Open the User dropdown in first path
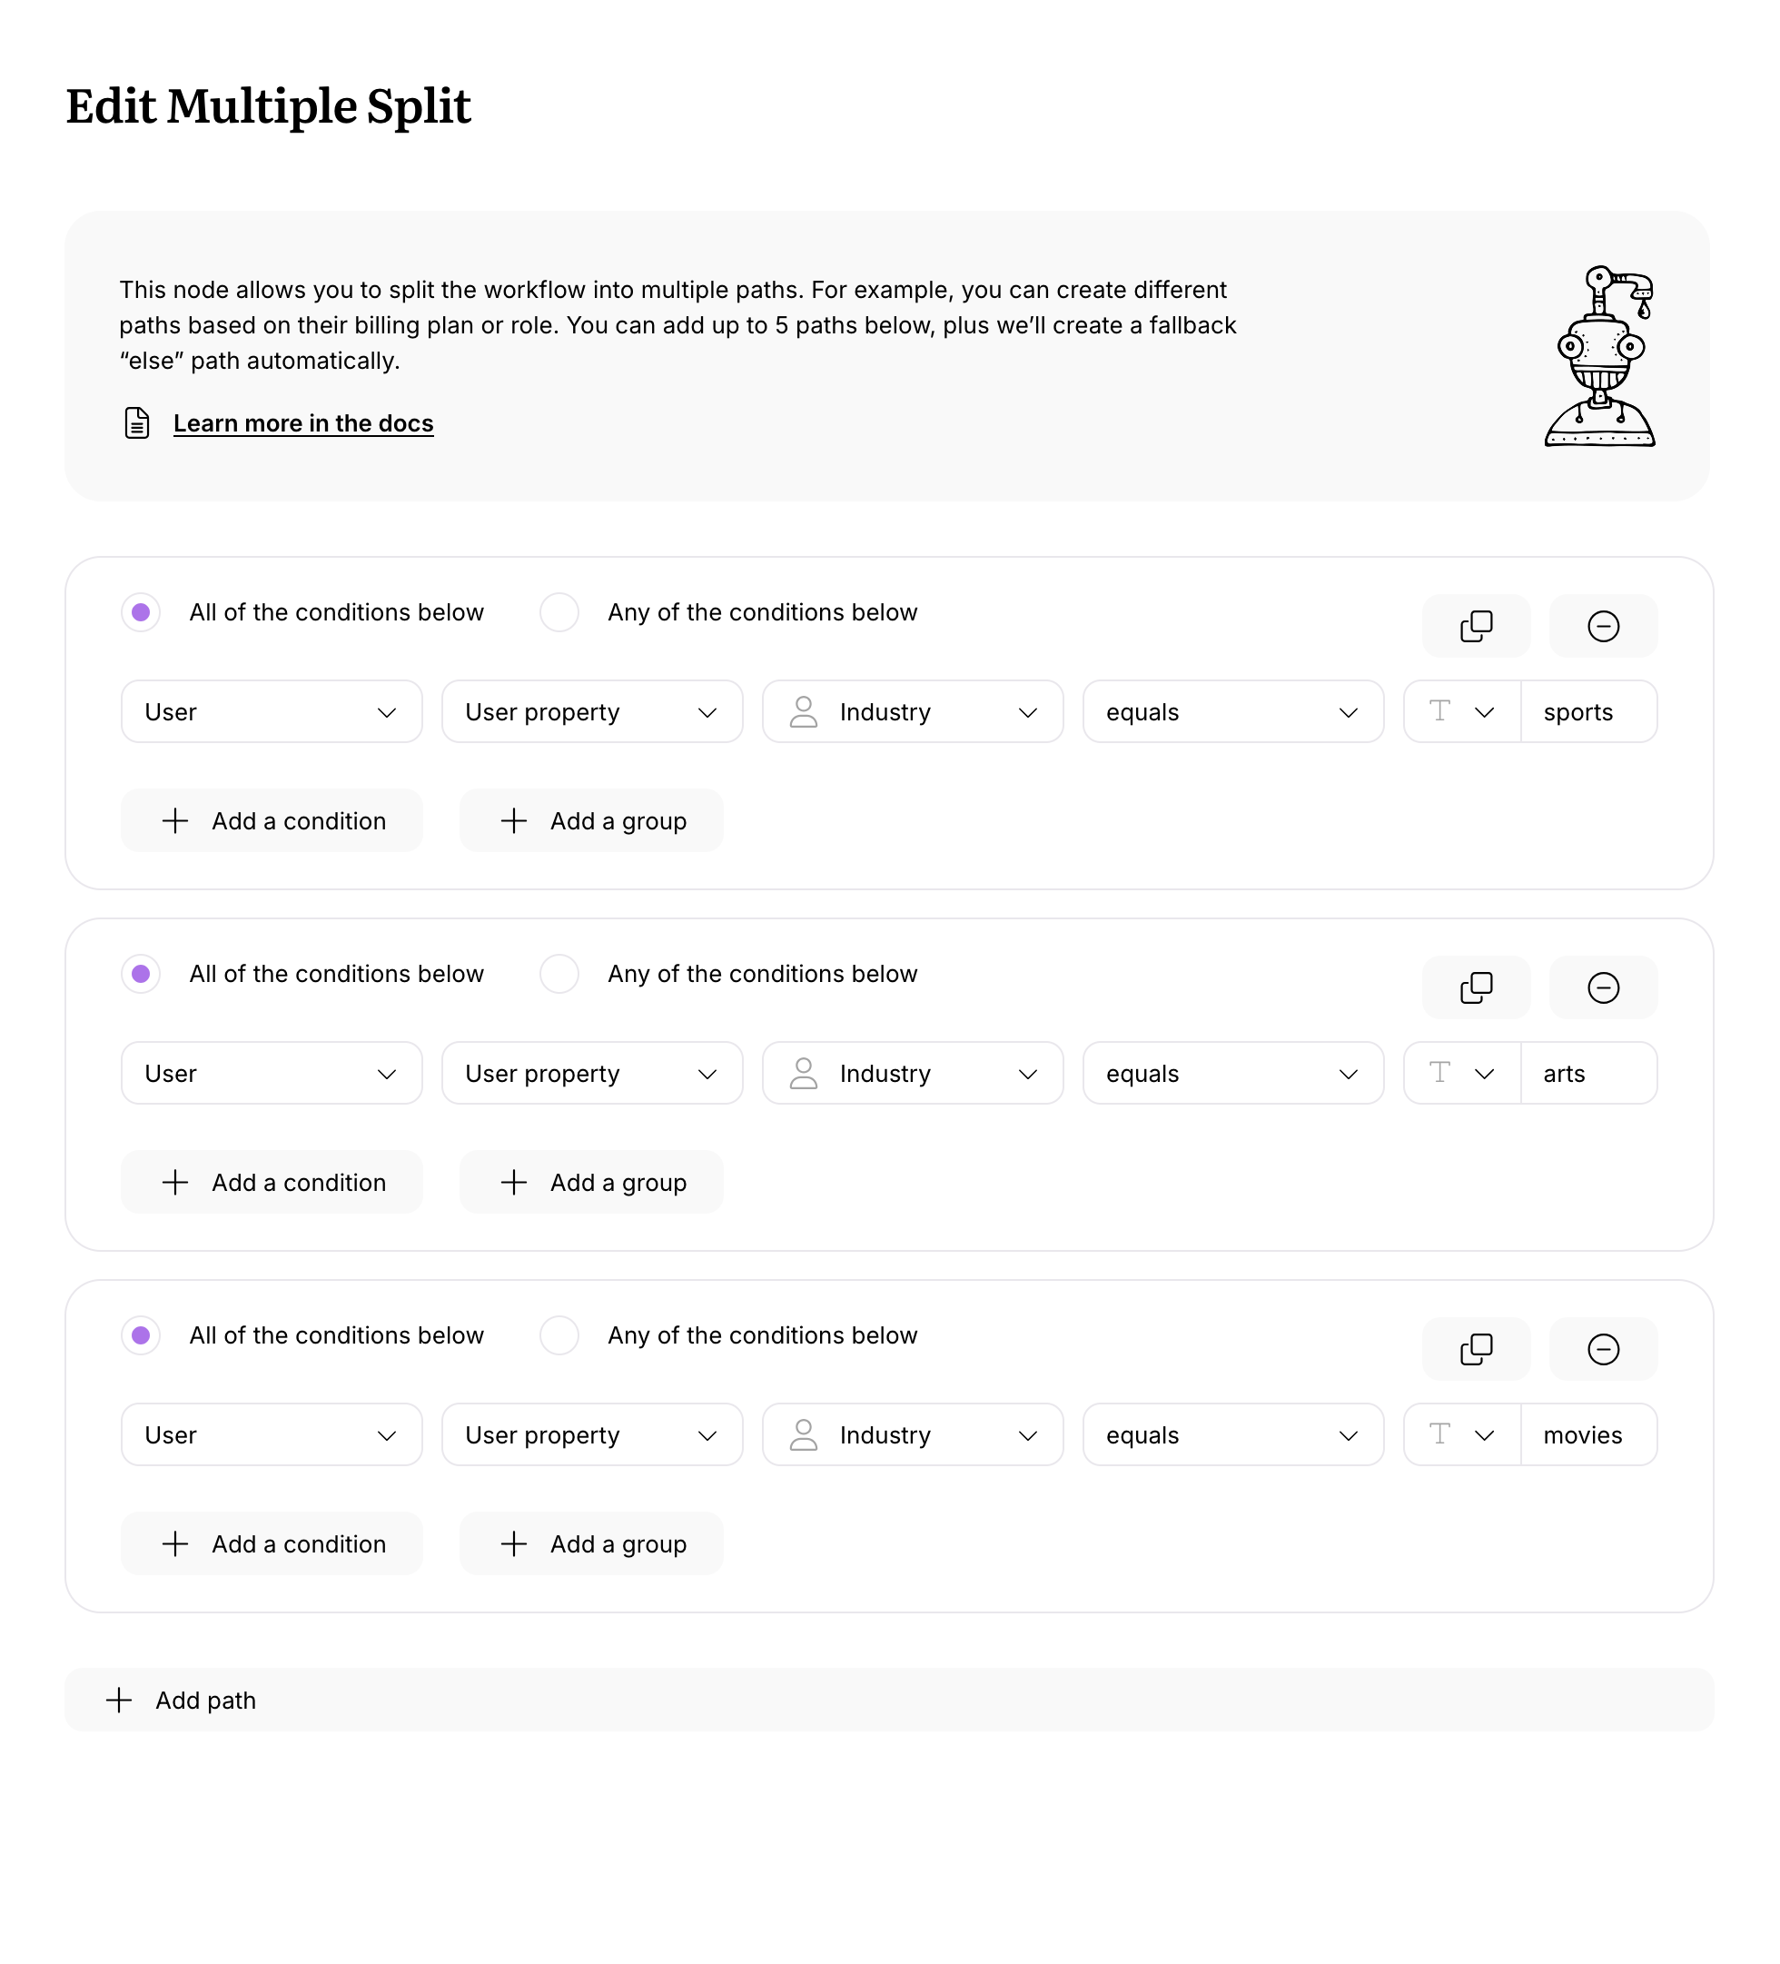This screenshot has height=1964, width=1780. (x=271, y=712)
